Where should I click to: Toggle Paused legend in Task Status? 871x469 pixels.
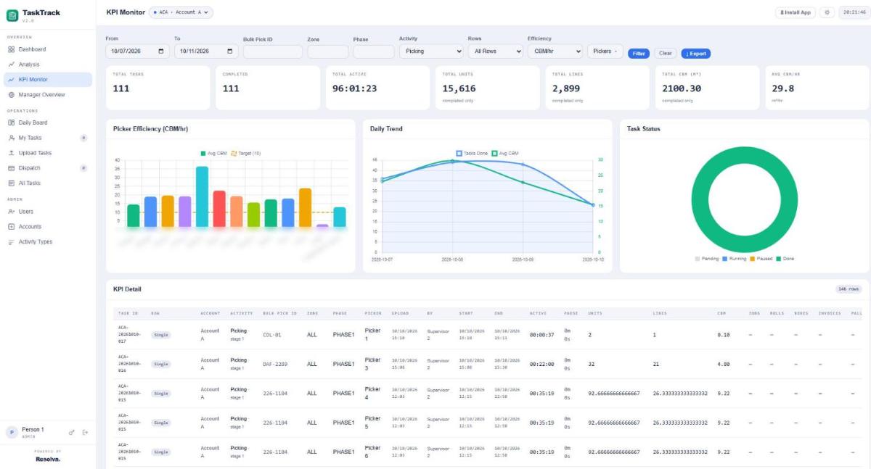pos(762,259)
